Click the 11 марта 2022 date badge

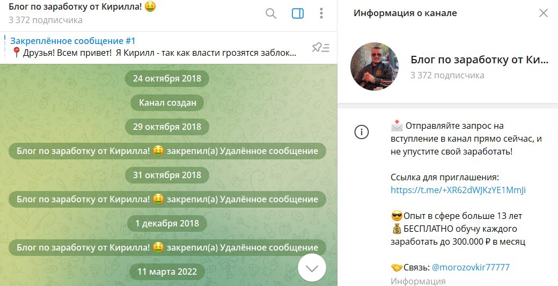pos(167,272)
